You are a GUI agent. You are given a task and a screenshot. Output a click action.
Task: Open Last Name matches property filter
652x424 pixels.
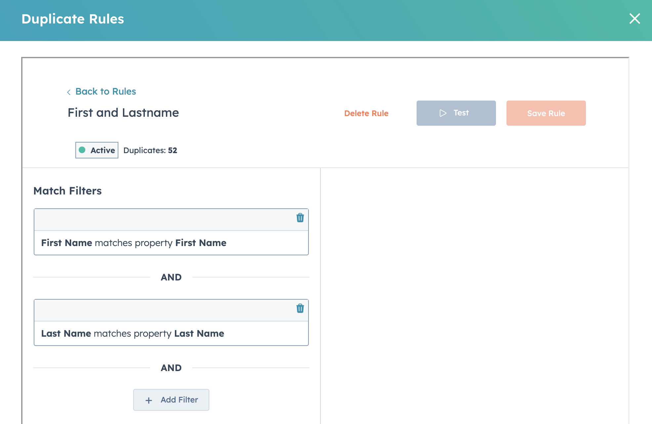133,333
